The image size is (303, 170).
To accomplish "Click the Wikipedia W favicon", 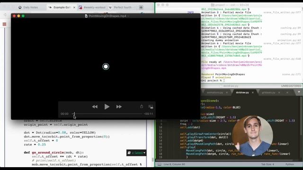I will (110, 8).
